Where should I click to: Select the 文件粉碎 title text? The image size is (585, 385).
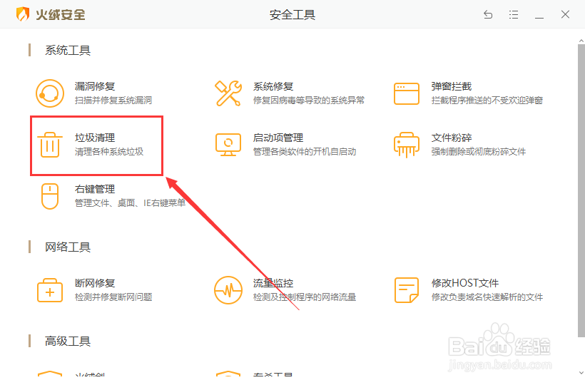[452, 138]
